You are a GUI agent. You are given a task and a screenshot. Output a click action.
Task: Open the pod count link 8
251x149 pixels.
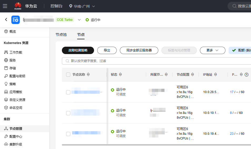[x=231, y=113]
